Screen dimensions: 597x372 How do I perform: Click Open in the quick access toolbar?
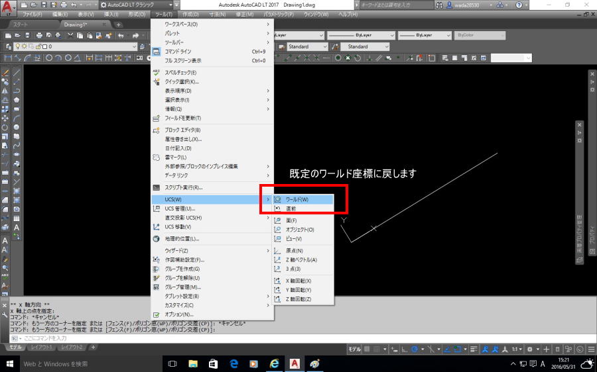pos(34,5)
